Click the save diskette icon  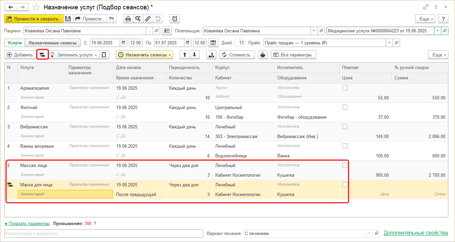[68, 19]
